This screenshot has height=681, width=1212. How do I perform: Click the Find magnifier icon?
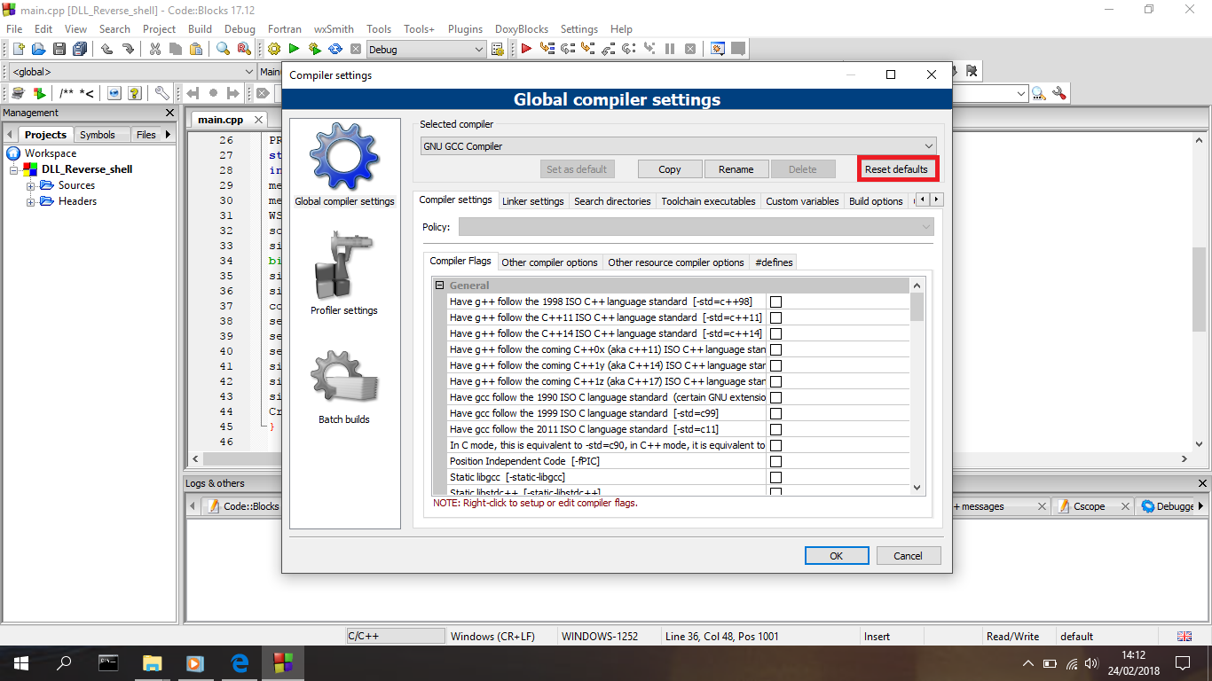point(223,49)
